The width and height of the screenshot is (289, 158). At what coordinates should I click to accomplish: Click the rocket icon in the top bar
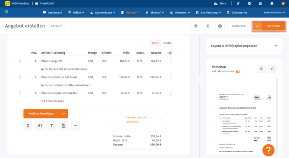(x=238, y=3)
